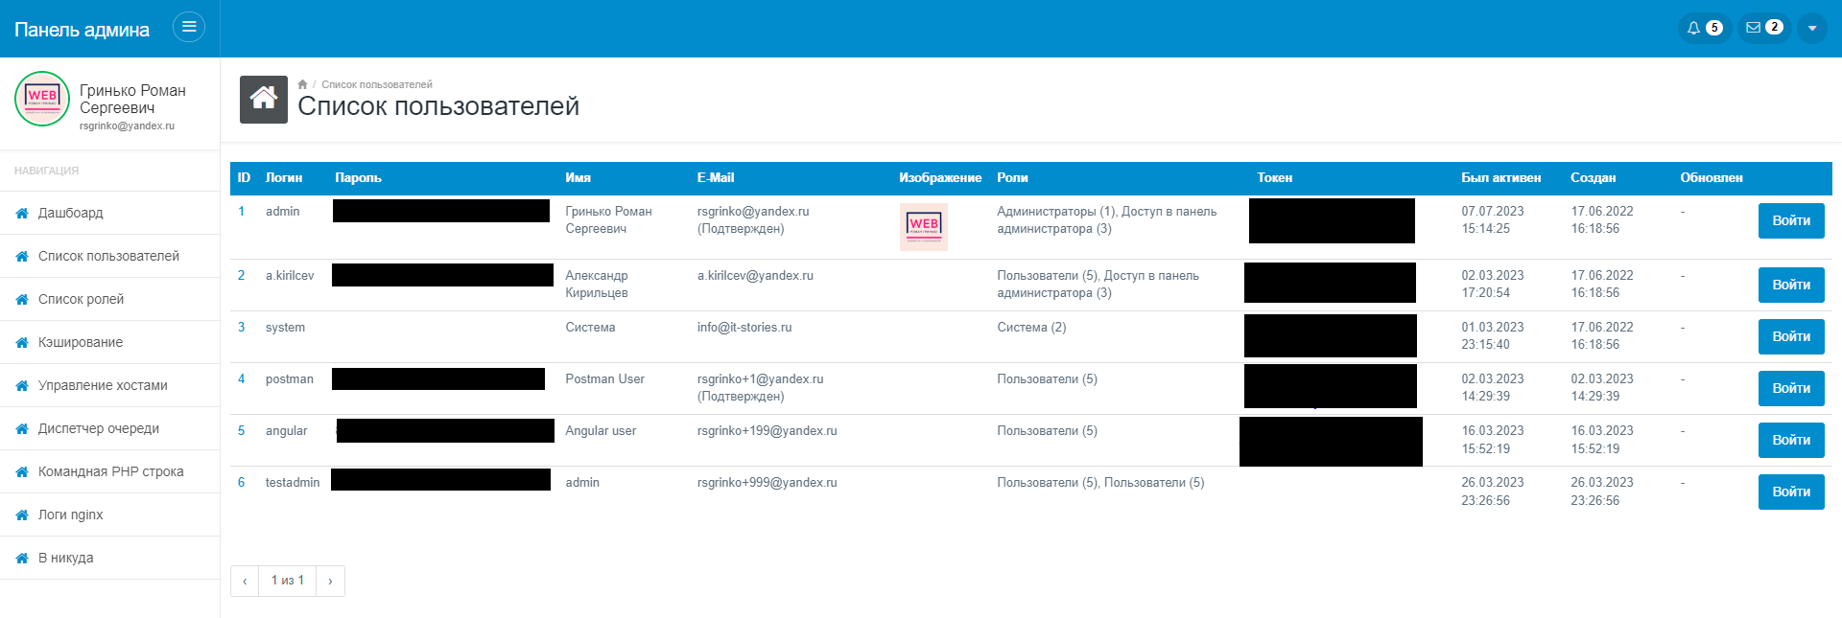Open Дашбоард in the navigation
This screenshot has height=618, width=1842.
click(x=70, y=213)
